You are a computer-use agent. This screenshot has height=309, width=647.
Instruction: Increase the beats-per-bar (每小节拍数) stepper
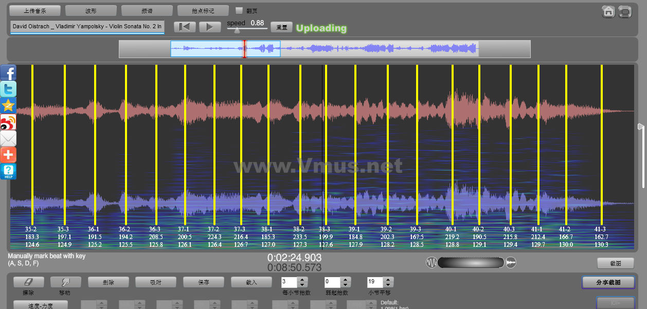[302, 279]
